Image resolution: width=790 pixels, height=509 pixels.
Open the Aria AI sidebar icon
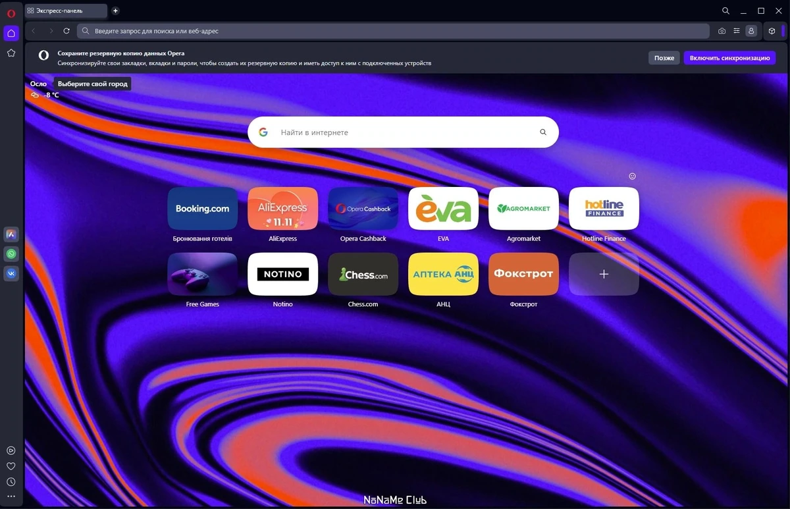click(x=11, y=234)
